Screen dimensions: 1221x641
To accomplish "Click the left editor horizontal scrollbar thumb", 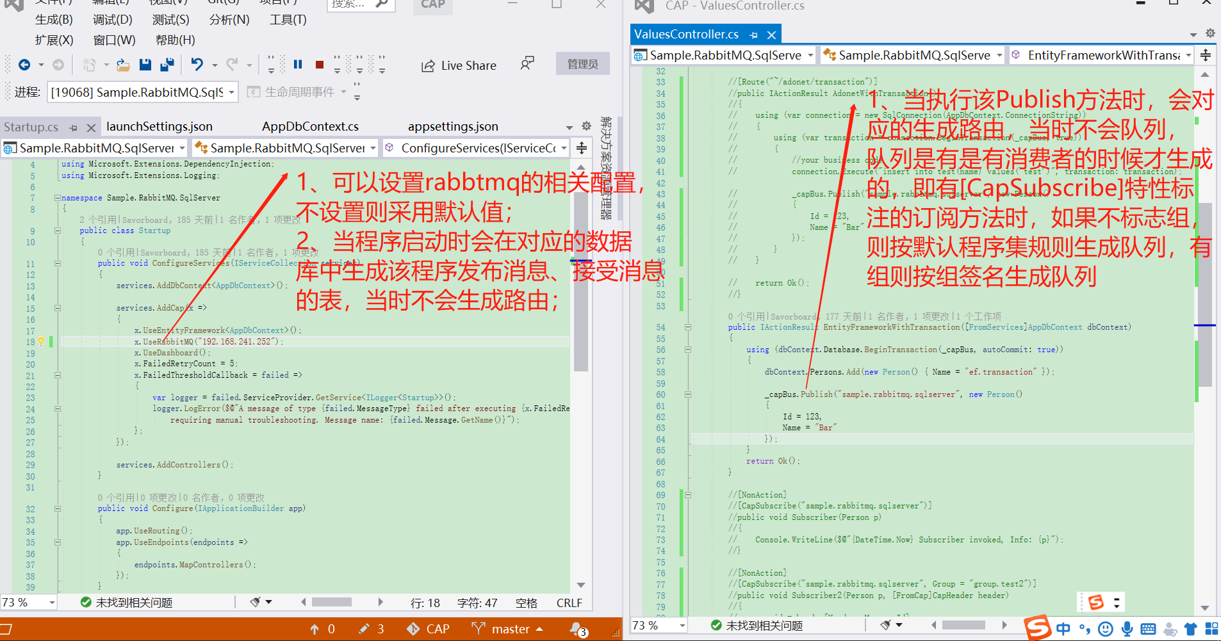I will (x=332, y=602).
